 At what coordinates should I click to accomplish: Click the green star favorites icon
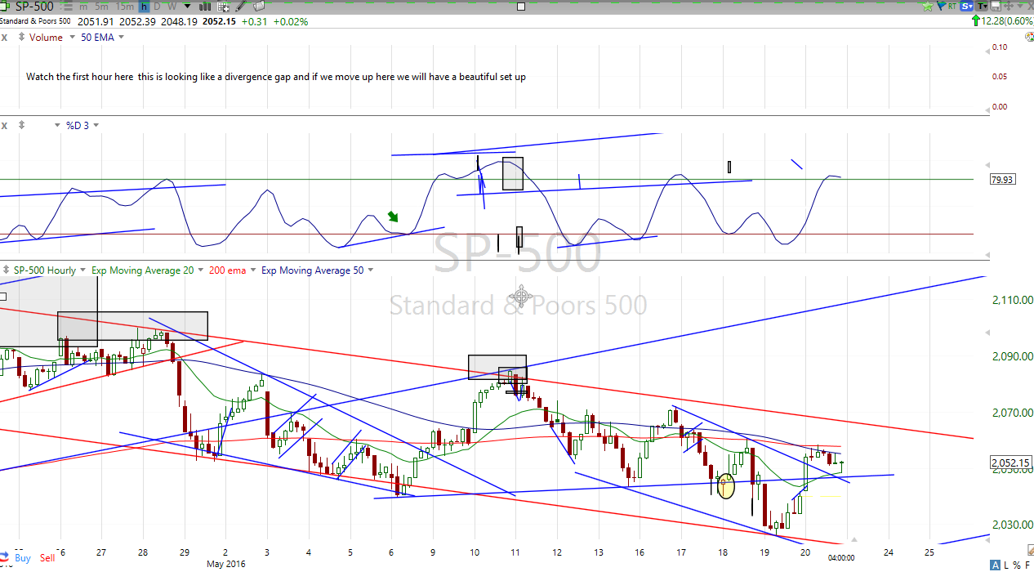click(928, 7)
